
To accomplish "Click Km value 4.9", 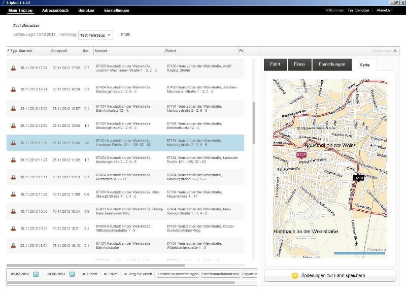I will 86,211.
